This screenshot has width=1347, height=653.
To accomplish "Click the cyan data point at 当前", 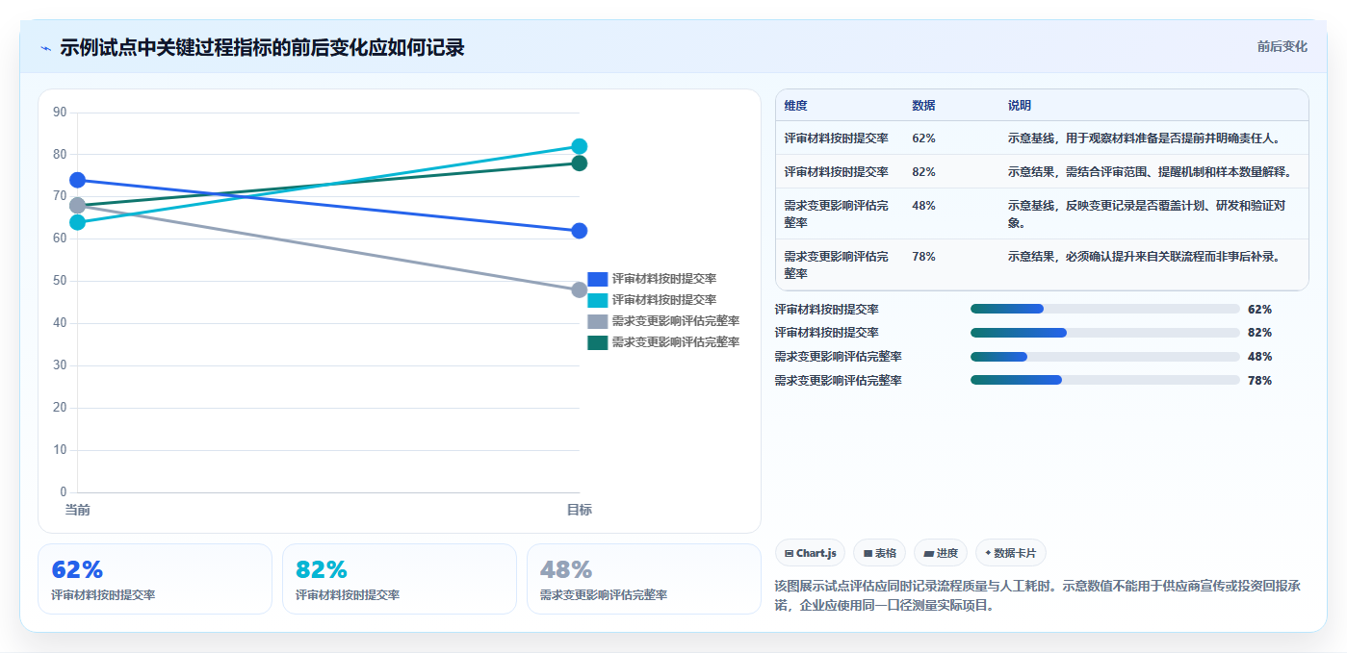I will pos(78,222).
